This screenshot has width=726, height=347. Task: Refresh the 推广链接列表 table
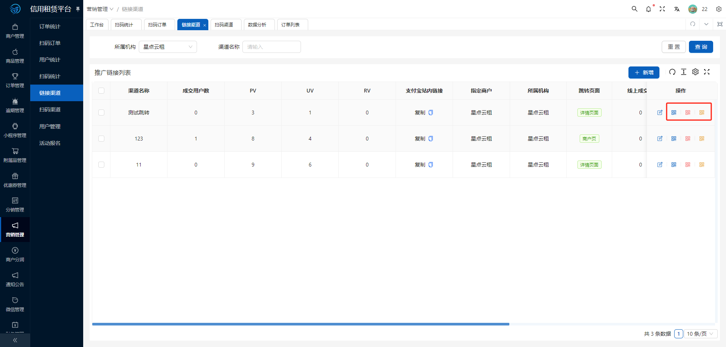pyautogui.click(x=672, y=72)
